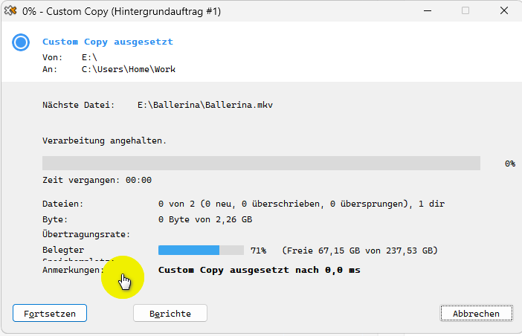Click destination path C:\Users\Home\Work

coord(128,69)
